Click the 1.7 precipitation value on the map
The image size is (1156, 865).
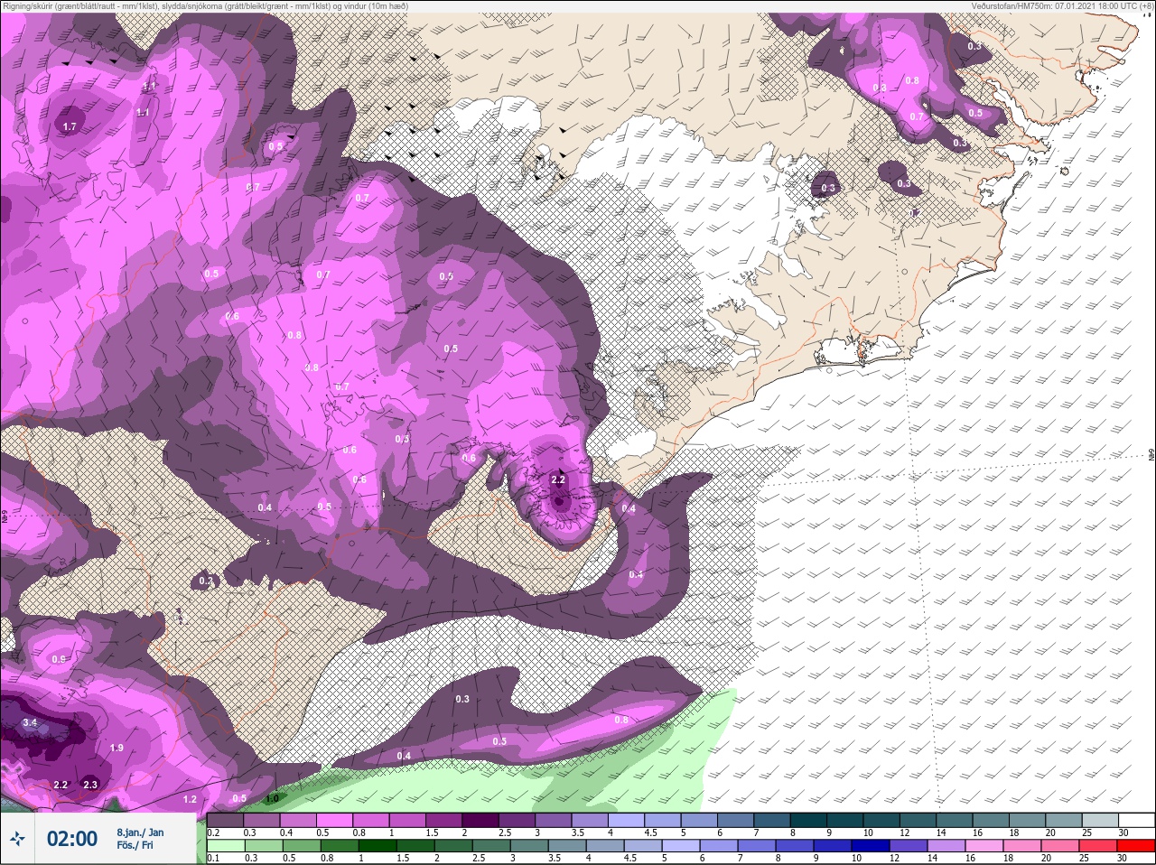[70, 127]
